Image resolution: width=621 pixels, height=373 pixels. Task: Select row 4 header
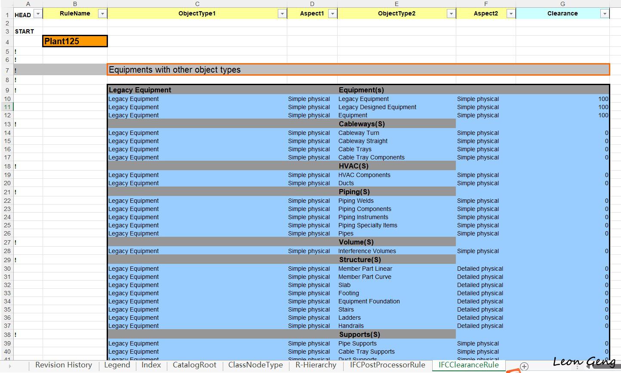coord(7,42)
